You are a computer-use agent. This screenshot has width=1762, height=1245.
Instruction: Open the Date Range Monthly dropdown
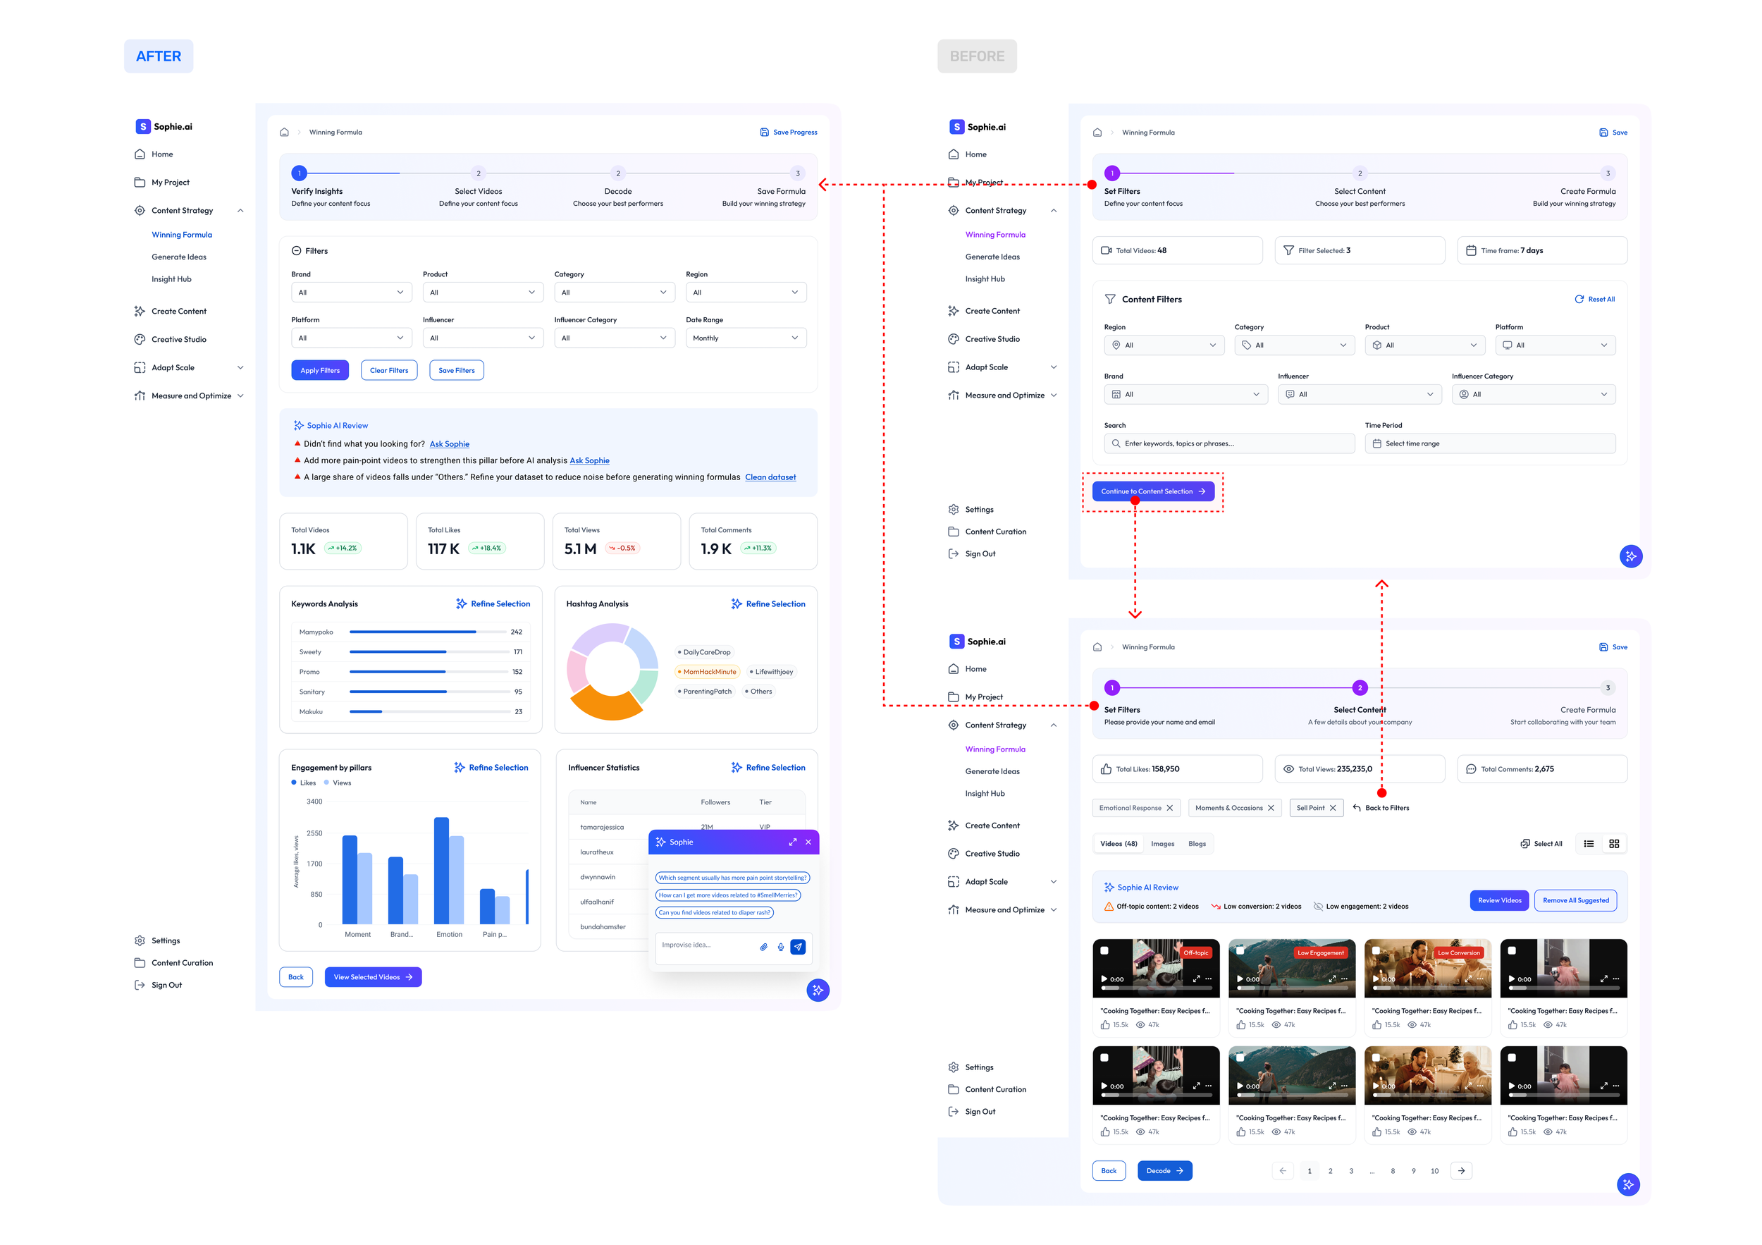point(745,338)
